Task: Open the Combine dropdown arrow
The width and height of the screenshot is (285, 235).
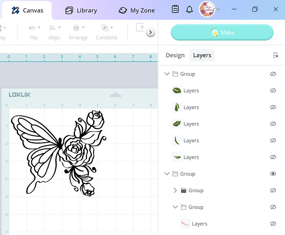Action: [112, 28]
